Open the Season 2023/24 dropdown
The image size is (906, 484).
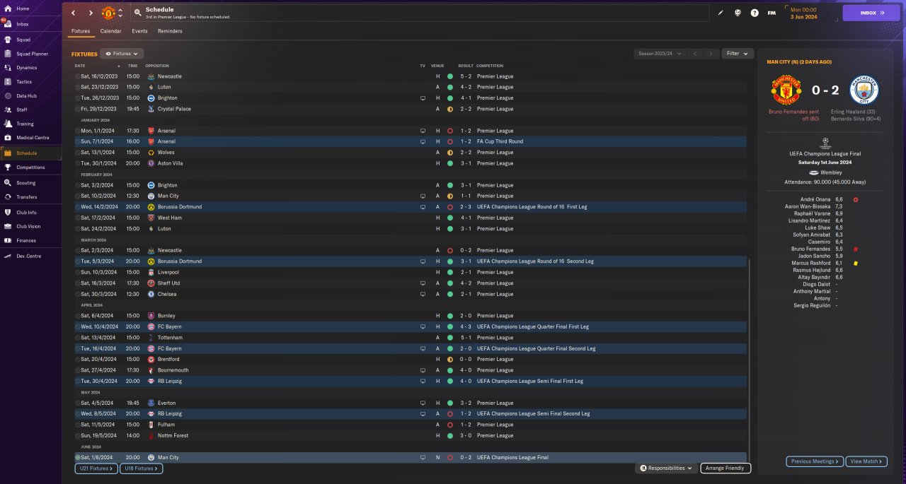pos(660,54)
